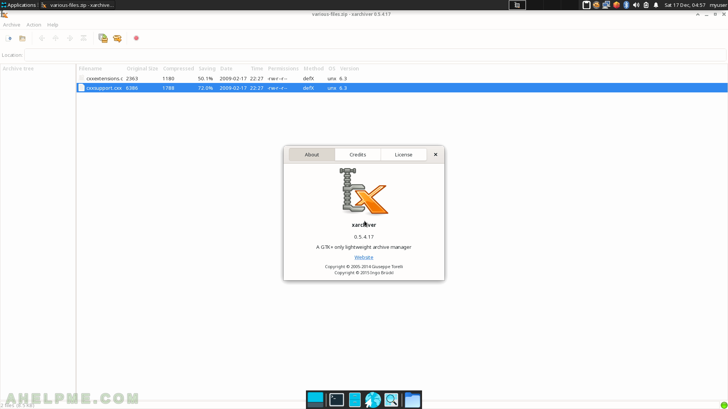Click the various-files.zip taskbar button
The width and height of the screenshot is (728, 409).
pyautogui.click(x=77, y=5)
